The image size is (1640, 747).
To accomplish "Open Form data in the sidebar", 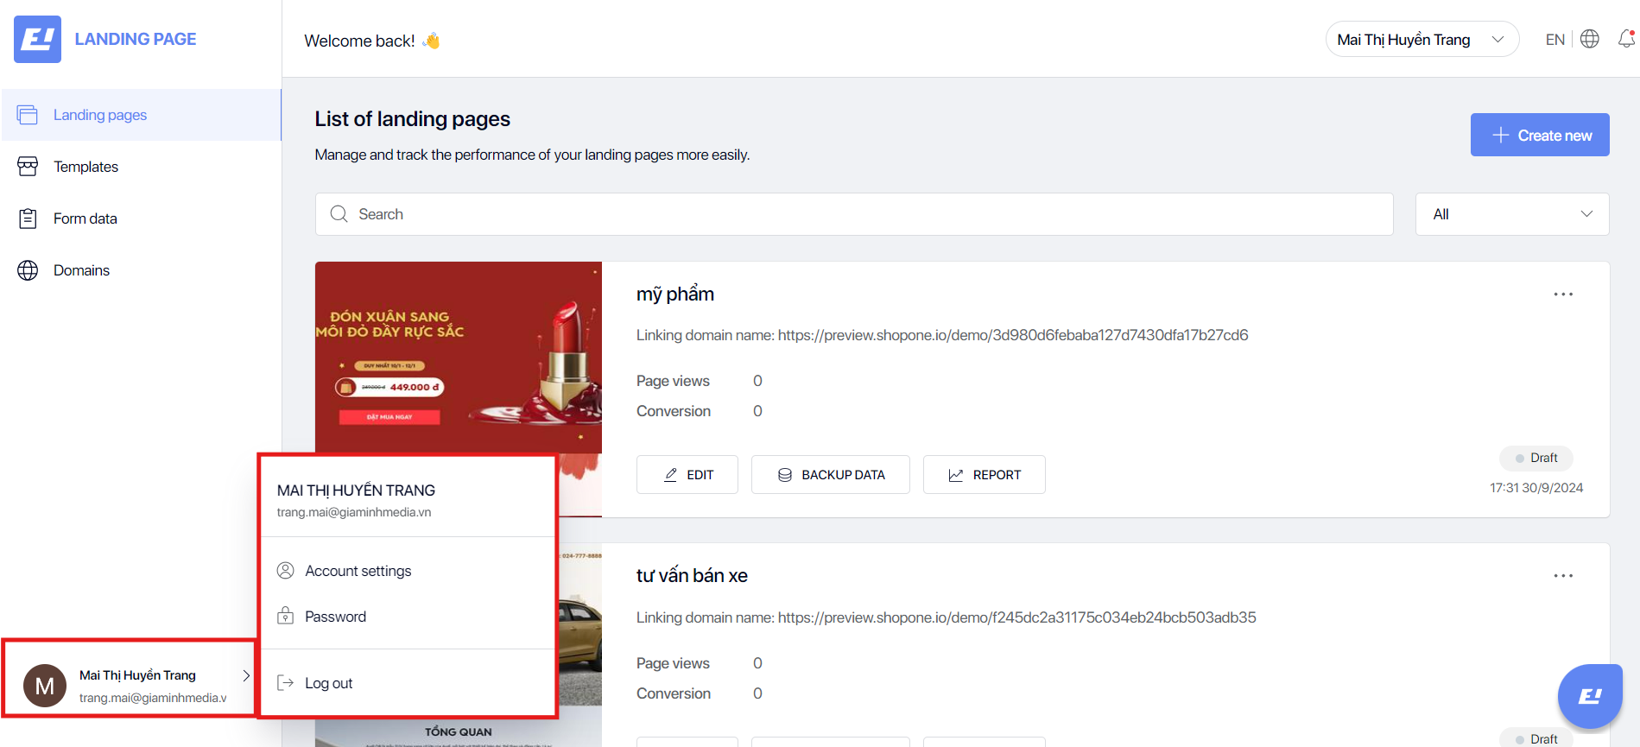I will 85,218.
